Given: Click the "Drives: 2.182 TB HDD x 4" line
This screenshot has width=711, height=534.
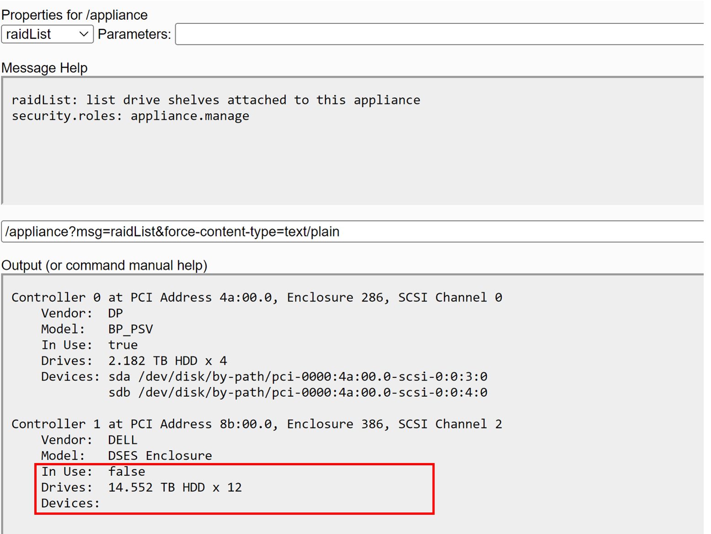Looking at the screenshot, I should coord(134,361).
